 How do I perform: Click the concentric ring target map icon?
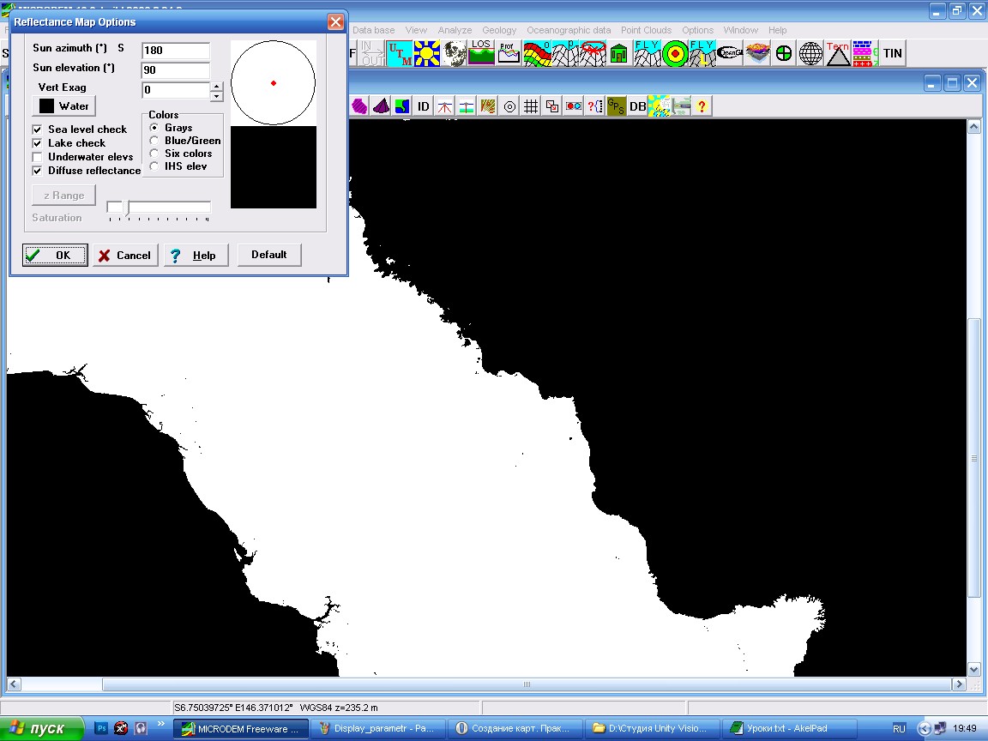click(x=509, y=106)
